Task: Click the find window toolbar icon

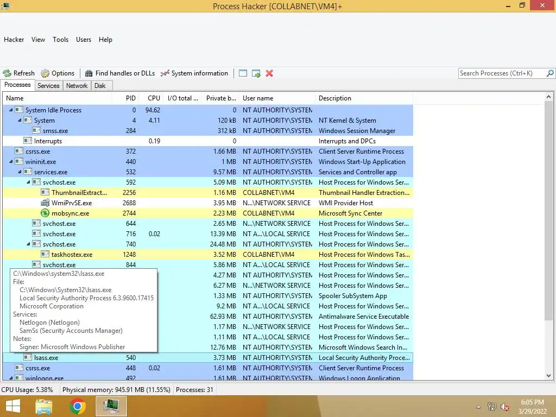Action: (243, 73)
